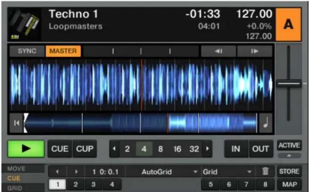Set loop OUT point

[x=261, y=149]
